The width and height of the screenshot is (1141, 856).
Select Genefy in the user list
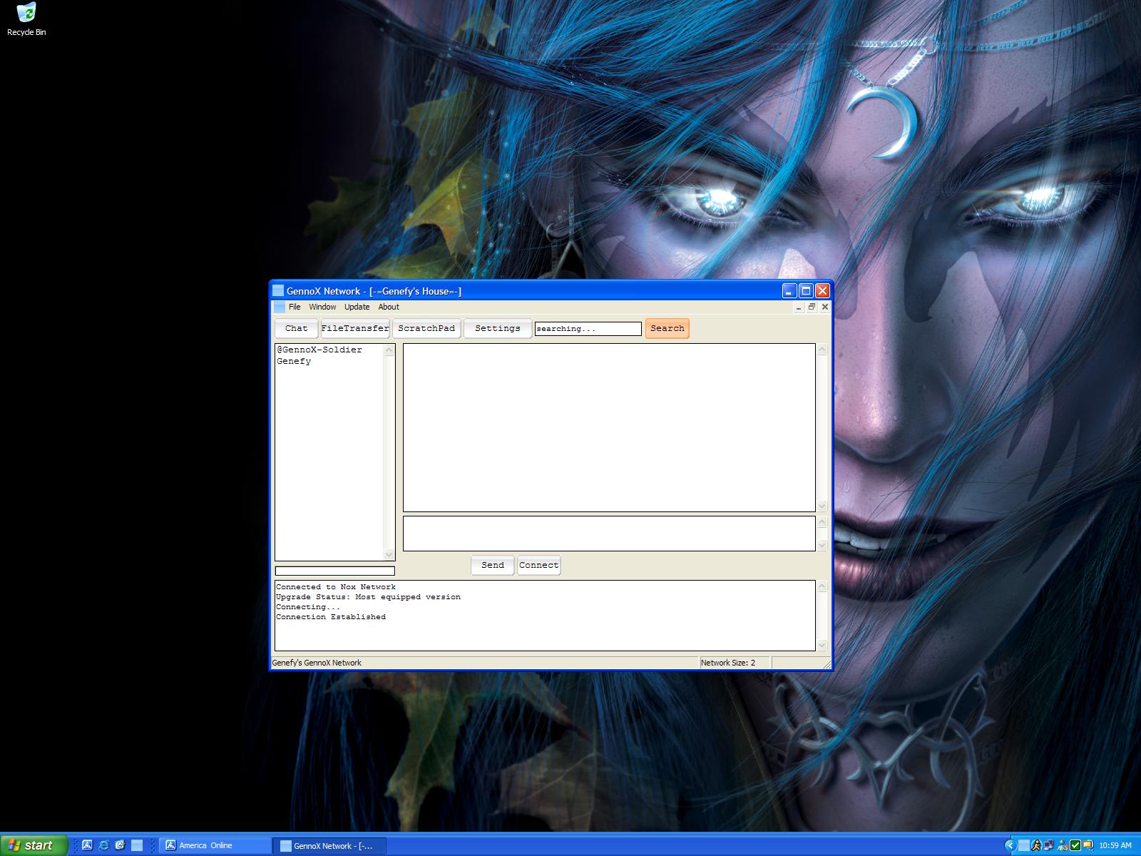(295, 361)
